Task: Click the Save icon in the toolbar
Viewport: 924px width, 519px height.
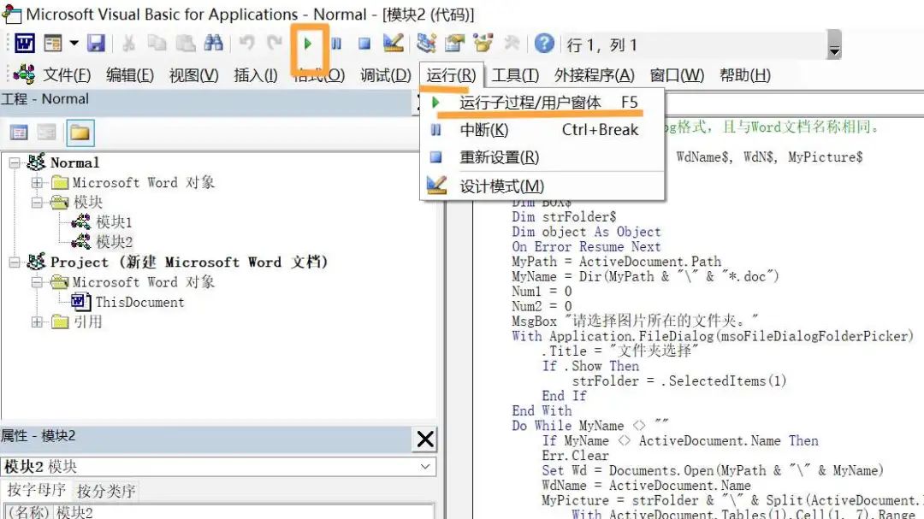Action: 96,44
